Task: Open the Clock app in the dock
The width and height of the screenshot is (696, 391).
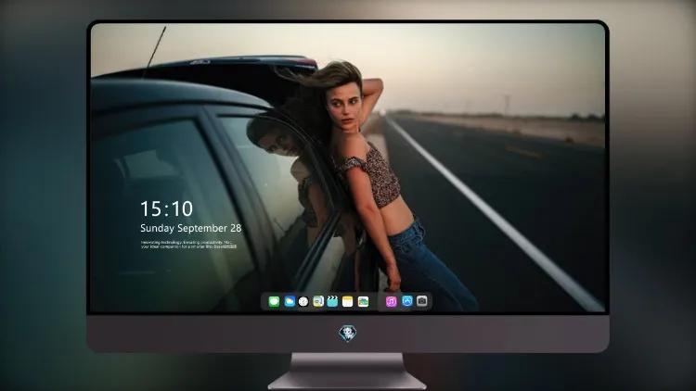Action: pos(303,301)
